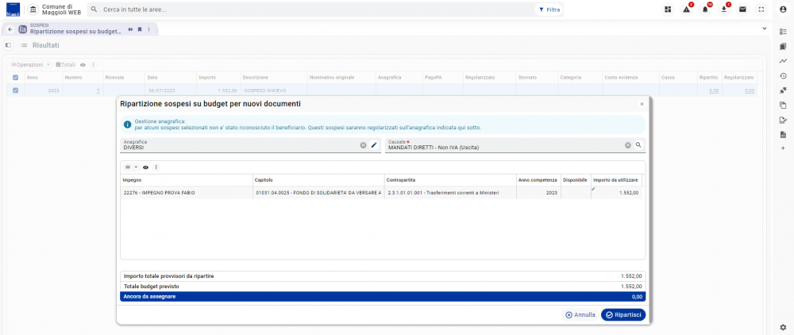Viewport: 794px width, 335px height.
Task: Clear the Causale field value
Action: 627,145
